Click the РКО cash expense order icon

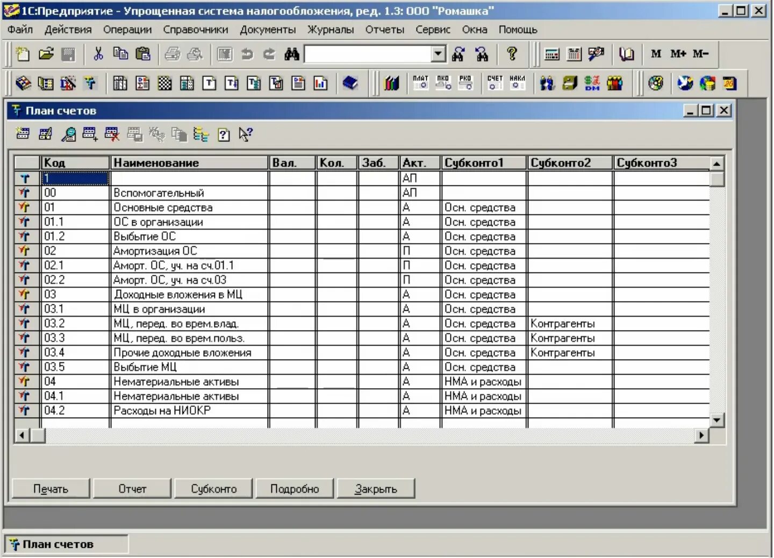point(465,83)
